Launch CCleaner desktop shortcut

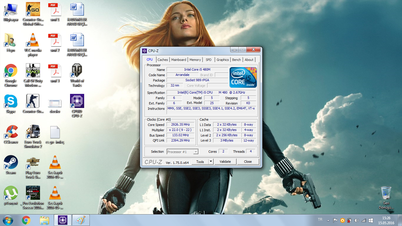11,135
